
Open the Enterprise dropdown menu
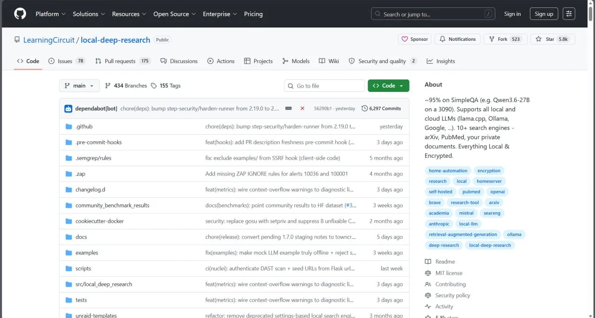click(x=220, y=14)
